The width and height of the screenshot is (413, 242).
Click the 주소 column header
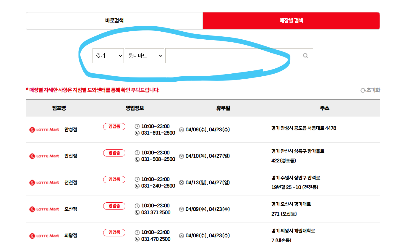(x=325, y=108)
